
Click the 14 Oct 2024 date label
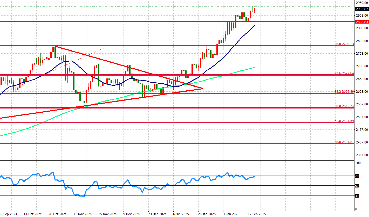pyautogui.click(x=32, y=214)
